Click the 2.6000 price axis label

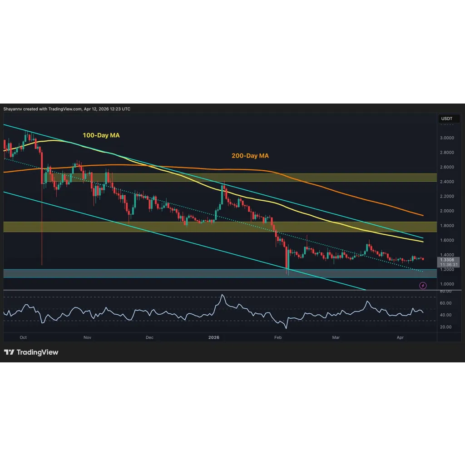click(447, 167)
